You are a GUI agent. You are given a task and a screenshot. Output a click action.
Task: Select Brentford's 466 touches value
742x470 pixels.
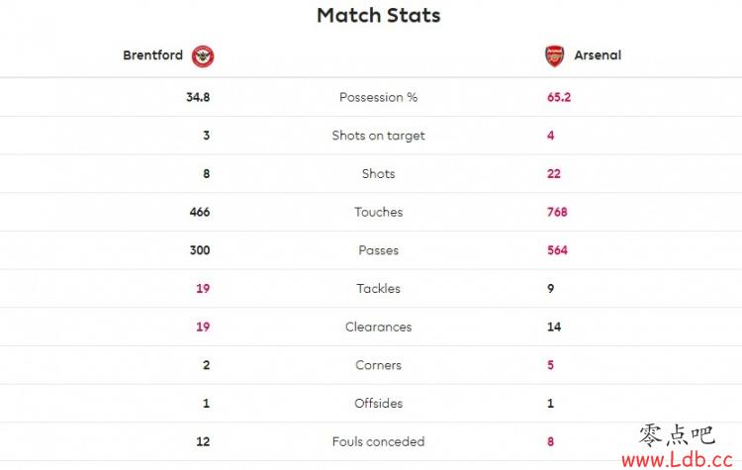(200, 212)
